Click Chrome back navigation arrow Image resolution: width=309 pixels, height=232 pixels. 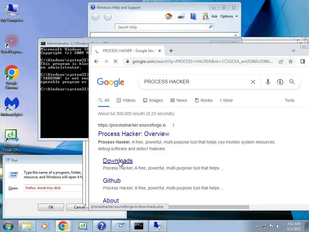pos(96,61)
